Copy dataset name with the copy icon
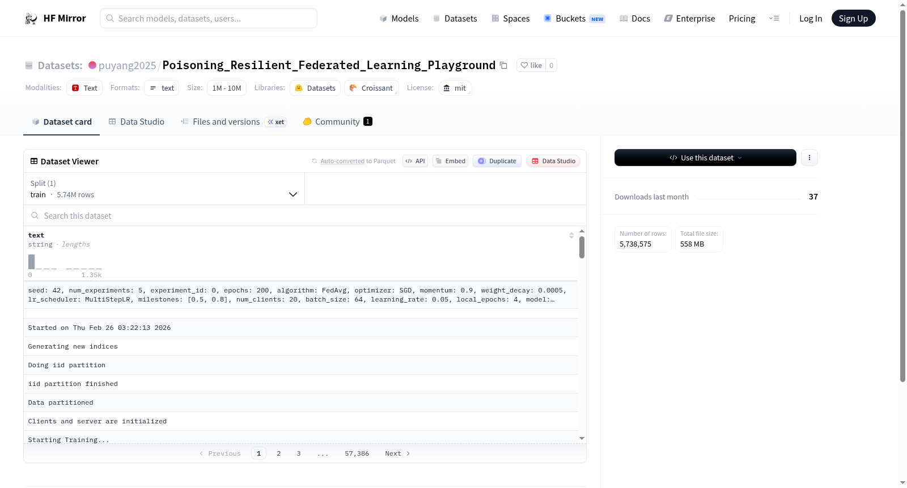This screenshot has width=907, height=488. coord(503,65)
